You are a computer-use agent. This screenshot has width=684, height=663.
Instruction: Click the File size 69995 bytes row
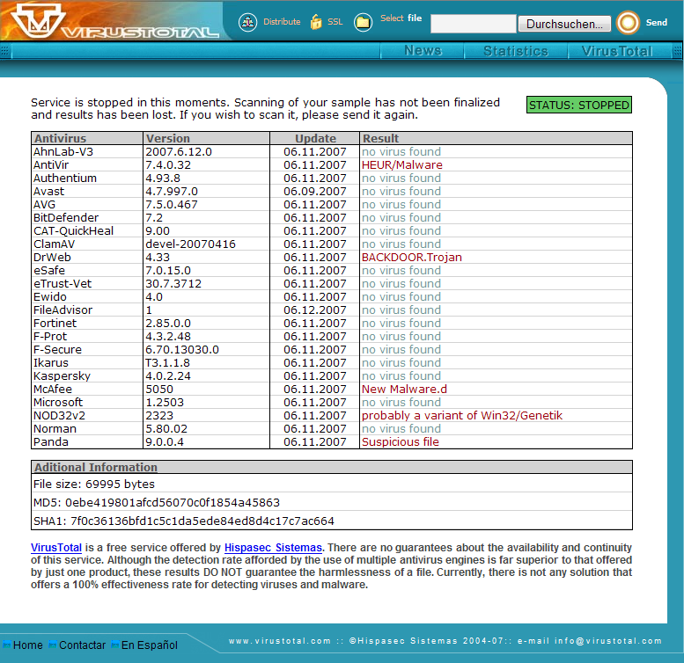coord(332,484)
